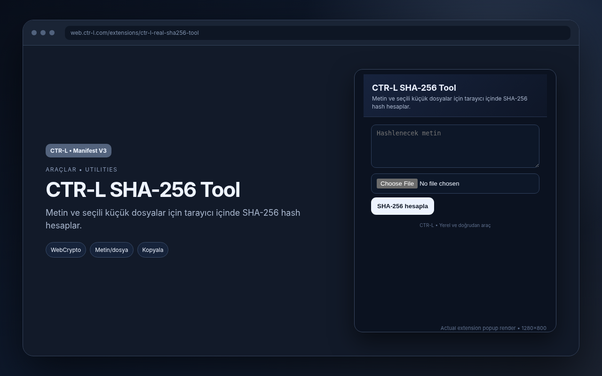Click the "Actual extension popup render • 1280×800" caption
Viewport: 602px width, 376px height.
point(493,328)
